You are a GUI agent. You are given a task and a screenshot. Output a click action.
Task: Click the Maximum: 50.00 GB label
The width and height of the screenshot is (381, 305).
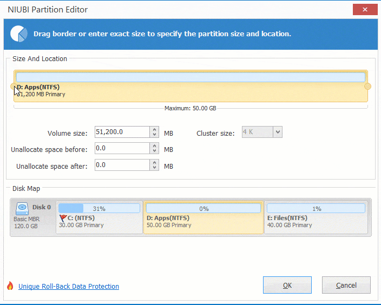pos(190,108)
